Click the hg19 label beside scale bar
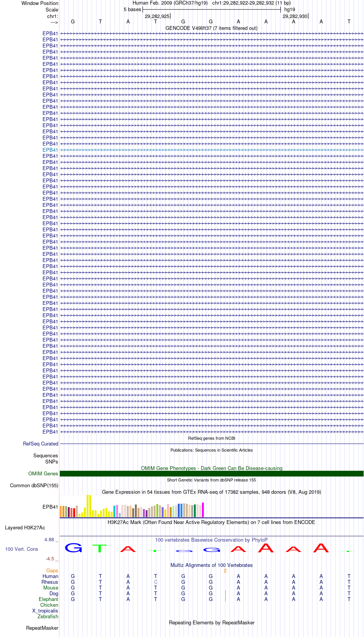364x637 pixels. 290,10
